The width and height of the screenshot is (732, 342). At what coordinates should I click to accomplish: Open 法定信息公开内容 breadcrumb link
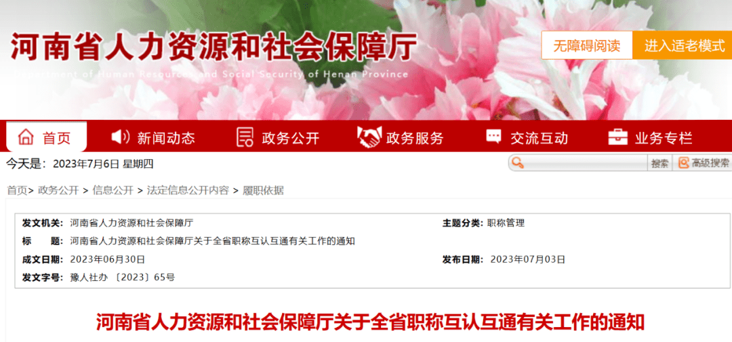[188, 190]
